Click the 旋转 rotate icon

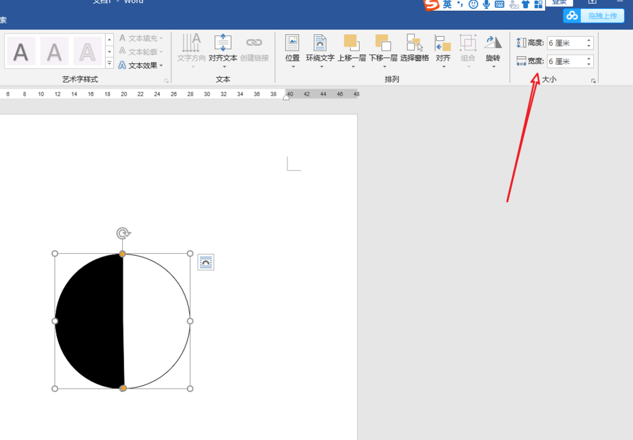pyautogui.click(x=492, y=50)
